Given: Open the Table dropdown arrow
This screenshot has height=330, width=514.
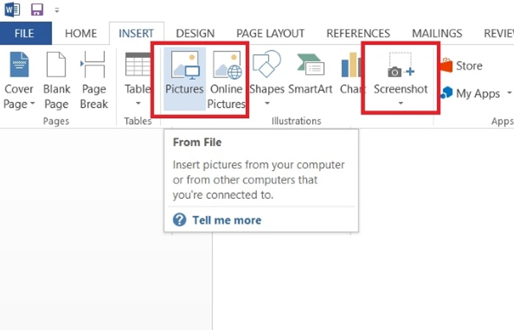Looking at the screenshot, I should 138,103.
